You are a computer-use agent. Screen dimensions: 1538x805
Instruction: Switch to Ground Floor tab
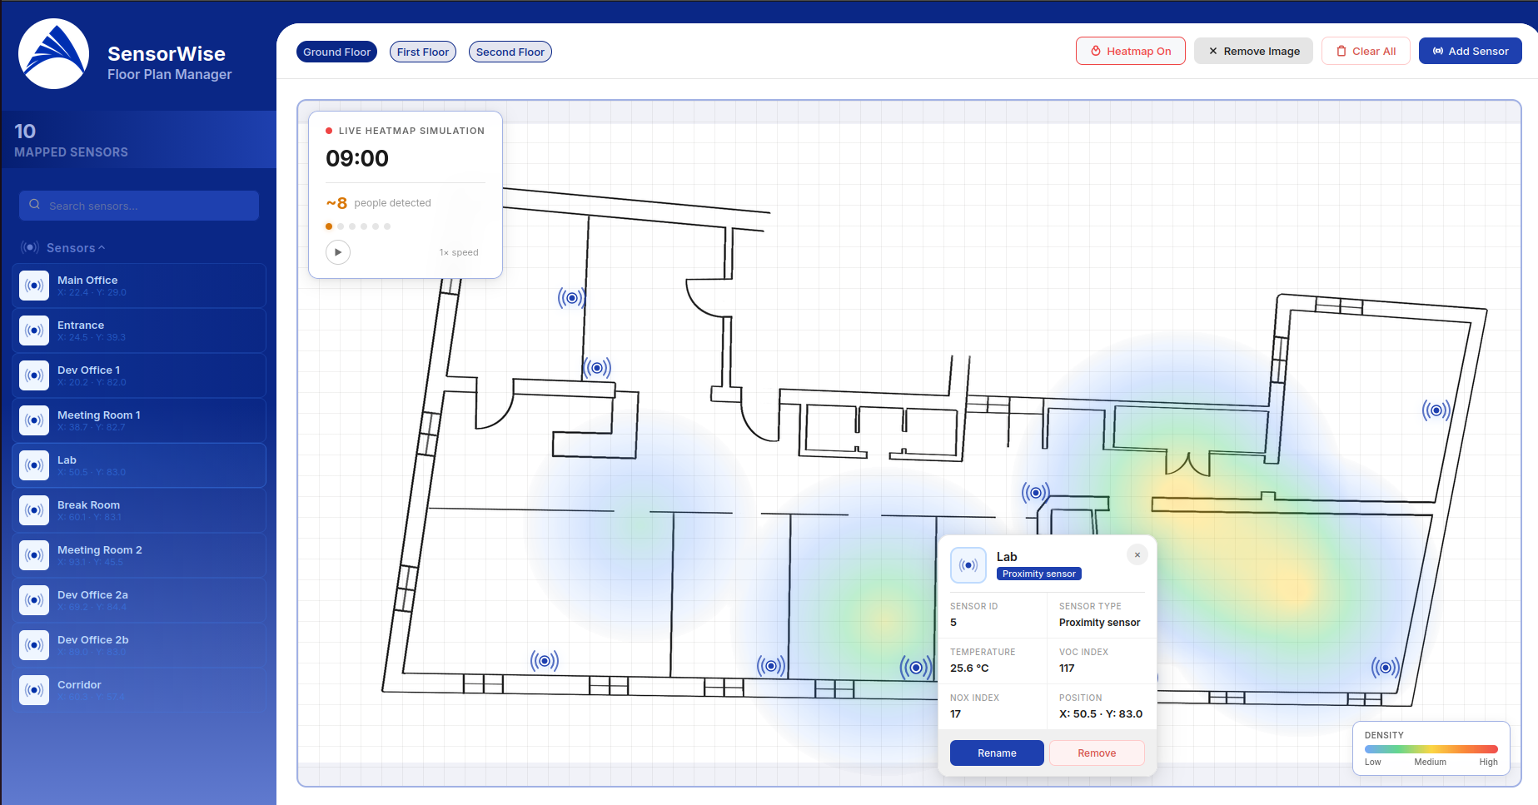[336, 52]
